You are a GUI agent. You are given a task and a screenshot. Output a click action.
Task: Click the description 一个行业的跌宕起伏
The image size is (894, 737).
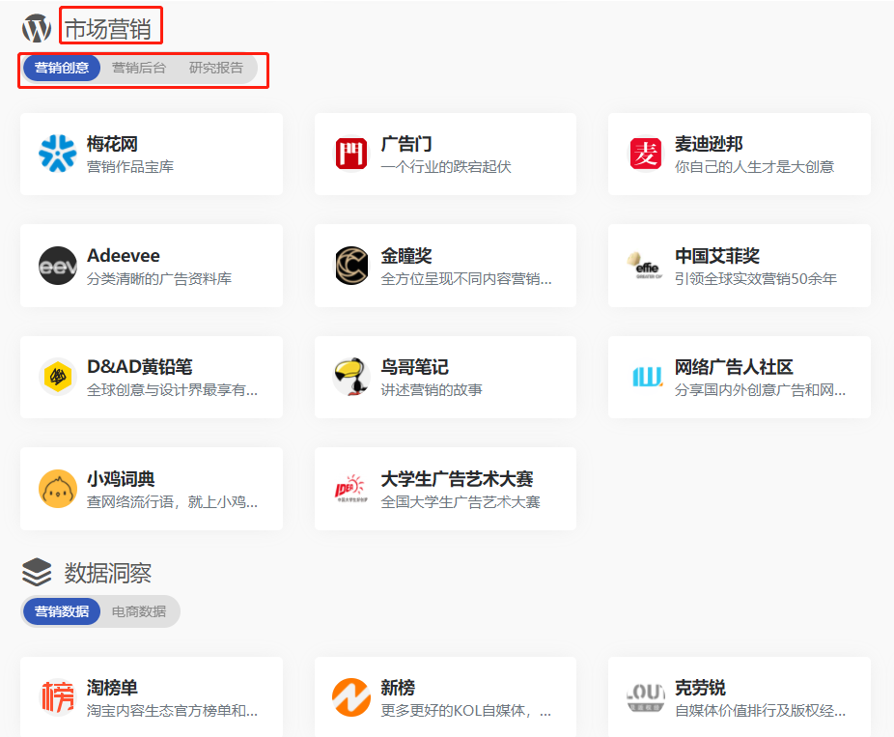(x=446, y=166)
